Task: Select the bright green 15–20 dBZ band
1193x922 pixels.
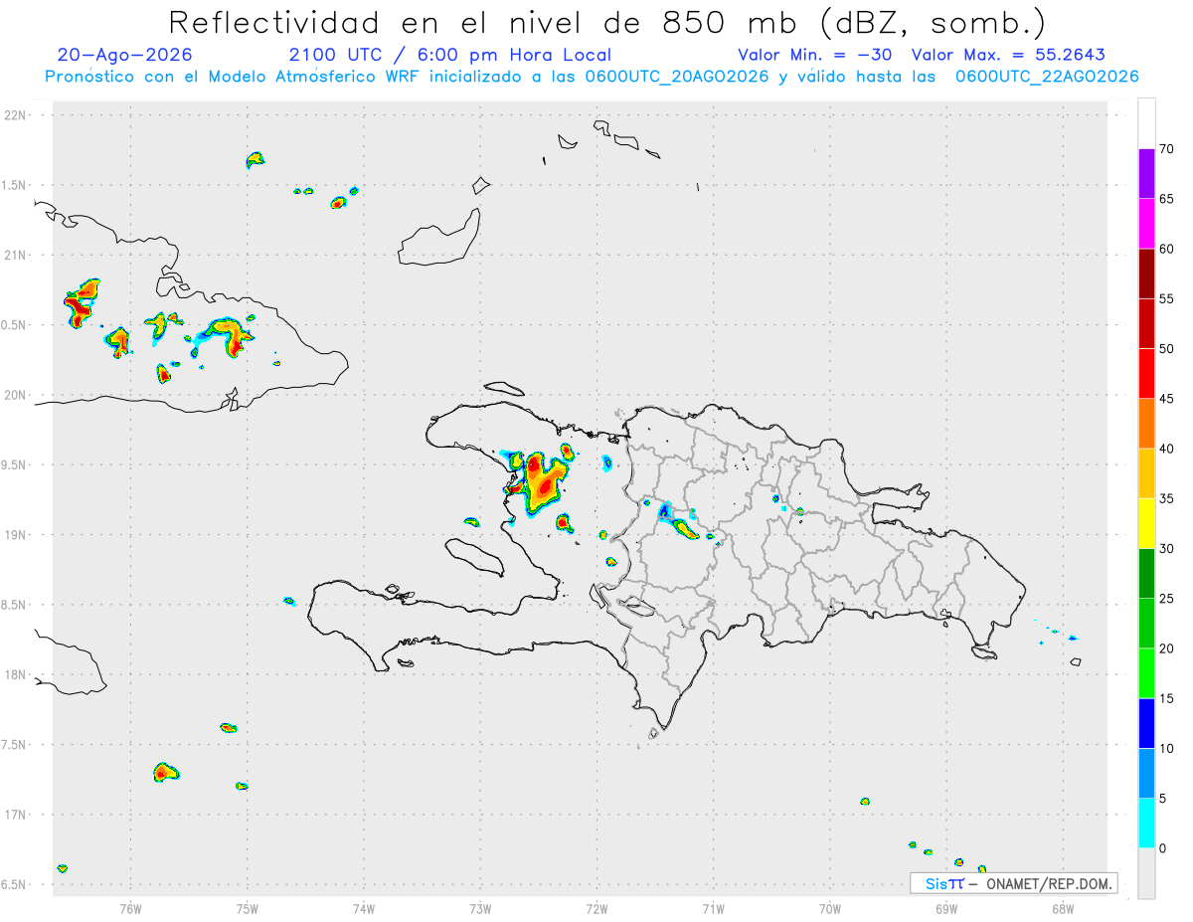Action: tap(1146, 673)
